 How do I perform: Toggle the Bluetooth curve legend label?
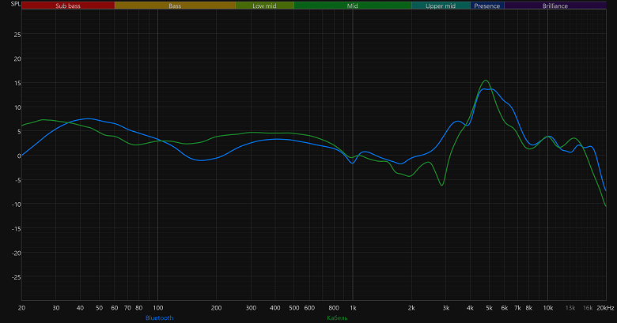159,317
